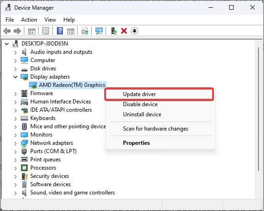Image resolution: width=264 pixels, height=211 pixels.
Task: Open the View menu
Action: [x=50, y=20]
